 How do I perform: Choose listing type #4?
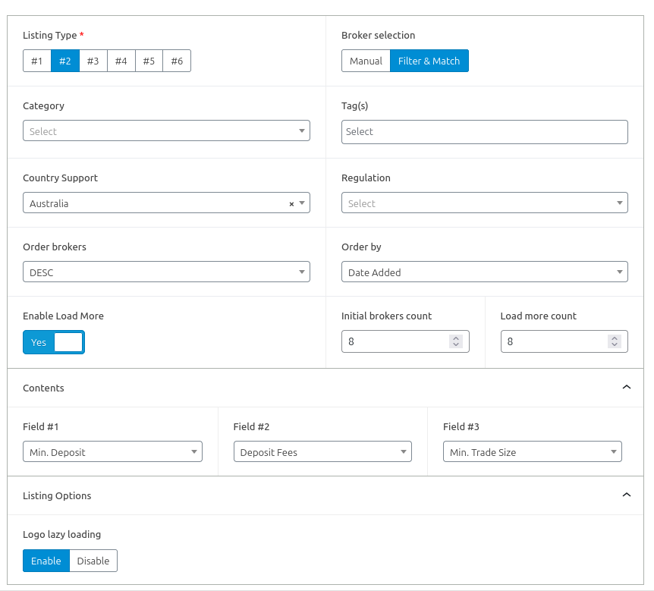(121, 61)
